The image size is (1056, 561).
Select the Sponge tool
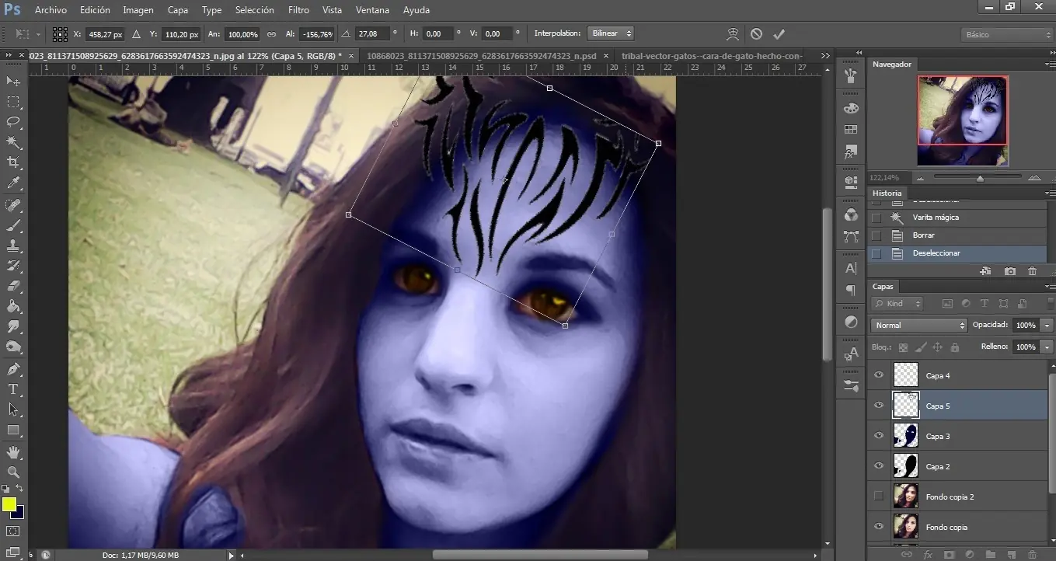[x=13, y=347]
